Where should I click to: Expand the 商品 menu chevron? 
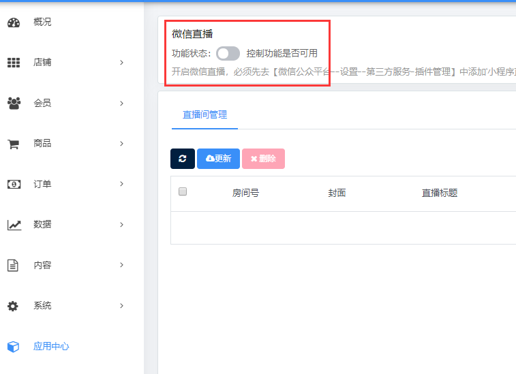click(122, 144)
